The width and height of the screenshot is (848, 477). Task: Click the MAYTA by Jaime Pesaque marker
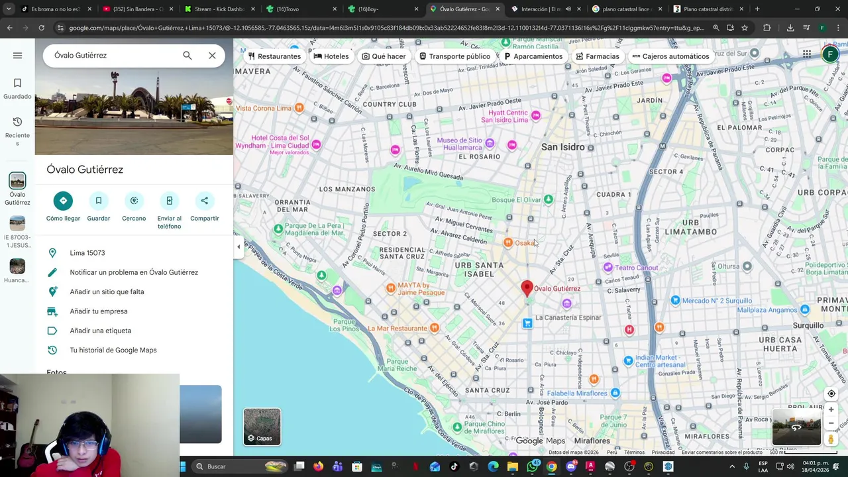point(391,288)
